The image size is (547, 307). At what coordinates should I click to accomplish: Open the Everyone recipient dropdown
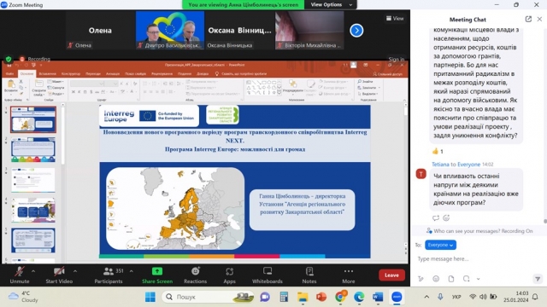coord(440,245)
